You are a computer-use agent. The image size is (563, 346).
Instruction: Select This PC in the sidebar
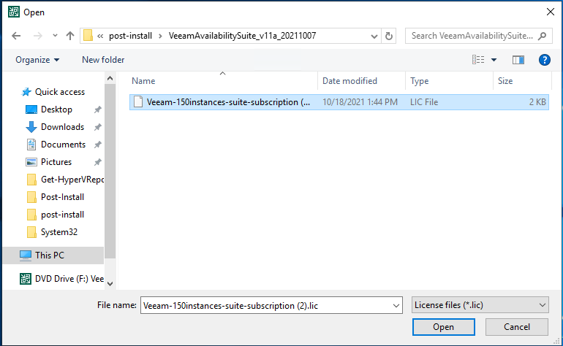(53, 255)
